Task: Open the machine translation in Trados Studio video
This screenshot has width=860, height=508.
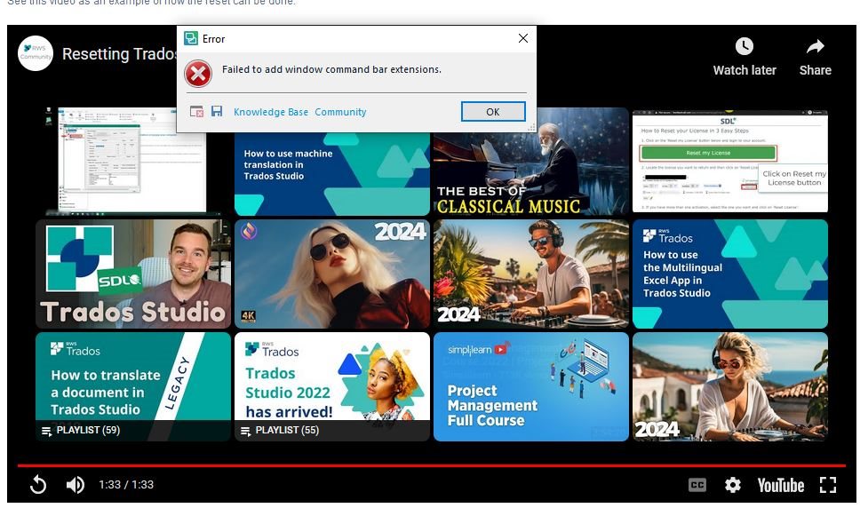Action: (x=331, y=174)
